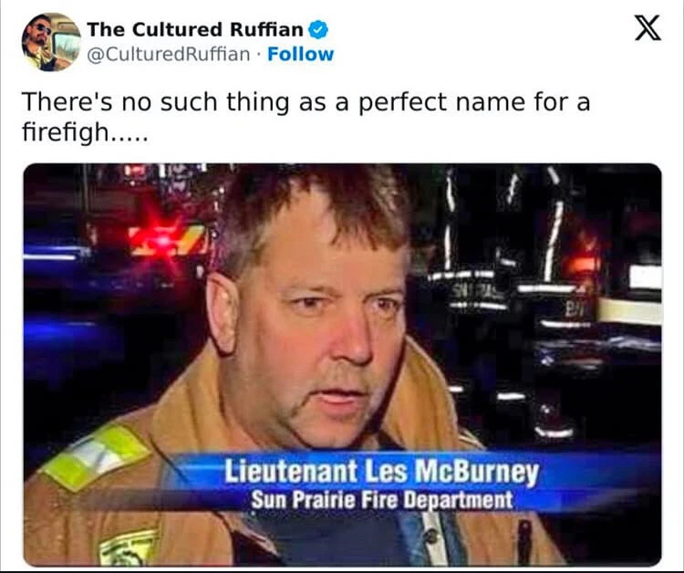684x573 pixels.
Task: Open The Cultured Ruffian profile avatar
Action: [x=51, y=42]
